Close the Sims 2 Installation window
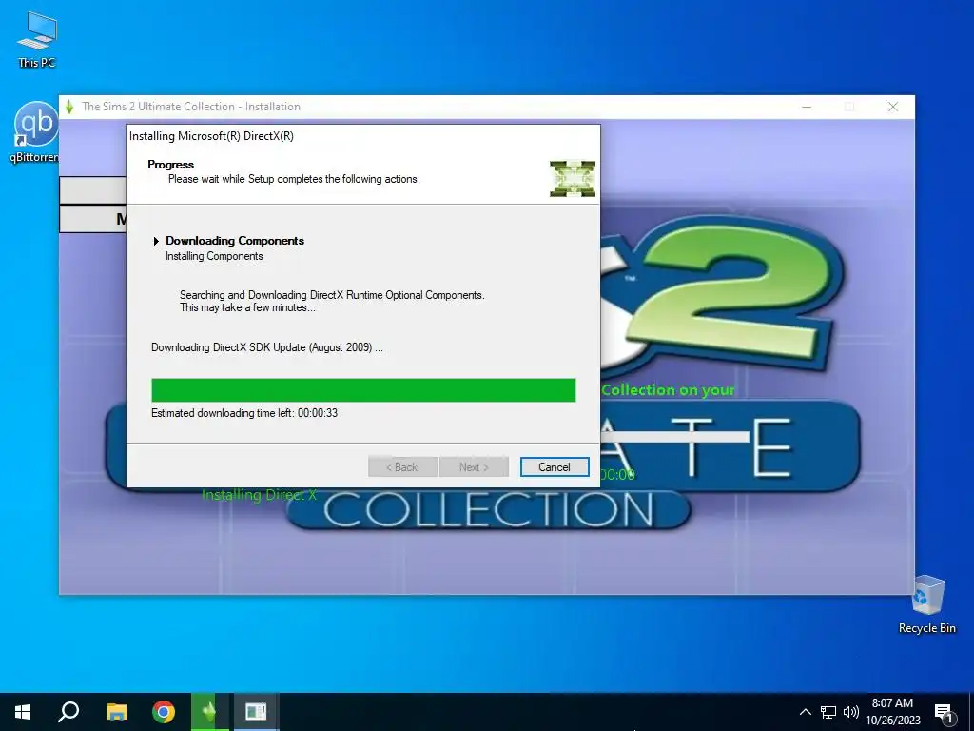 pyautogui.click(x=892, y=107)
